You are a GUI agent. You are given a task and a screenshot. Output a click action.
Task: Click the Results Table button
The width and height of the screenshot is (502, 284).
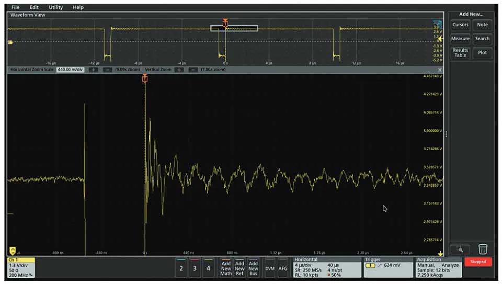click(x=460, y=53)
